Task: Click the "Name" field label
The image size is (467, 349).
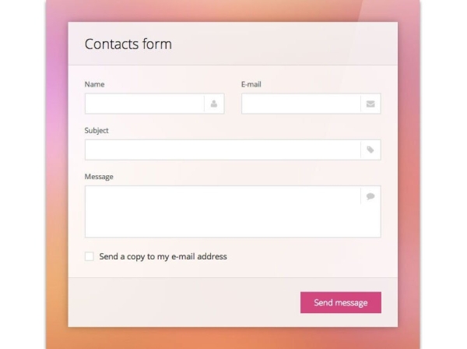Action: [94, 84]
